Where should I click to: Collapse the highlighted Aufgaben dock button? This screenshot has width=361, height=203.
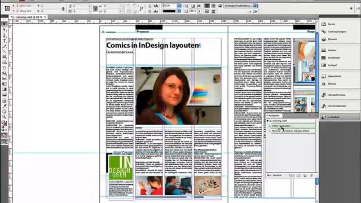(340, 117)
